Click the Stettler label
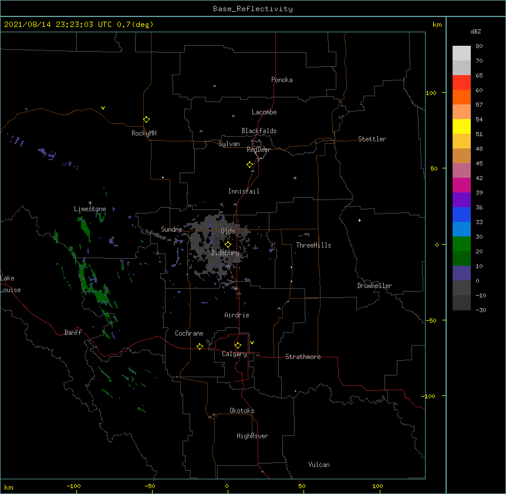Image resolution: width=506 pixels, height=494 pixels. 372,139
